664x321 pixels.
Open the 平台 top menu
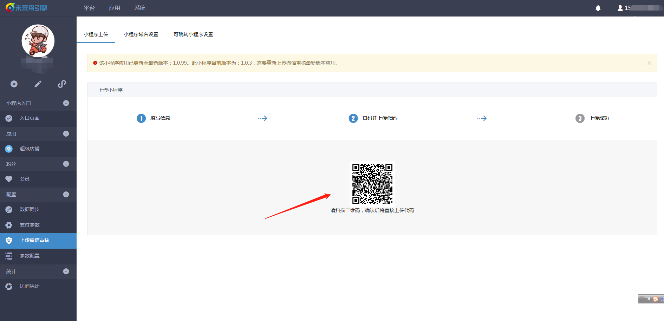[89, 8]
